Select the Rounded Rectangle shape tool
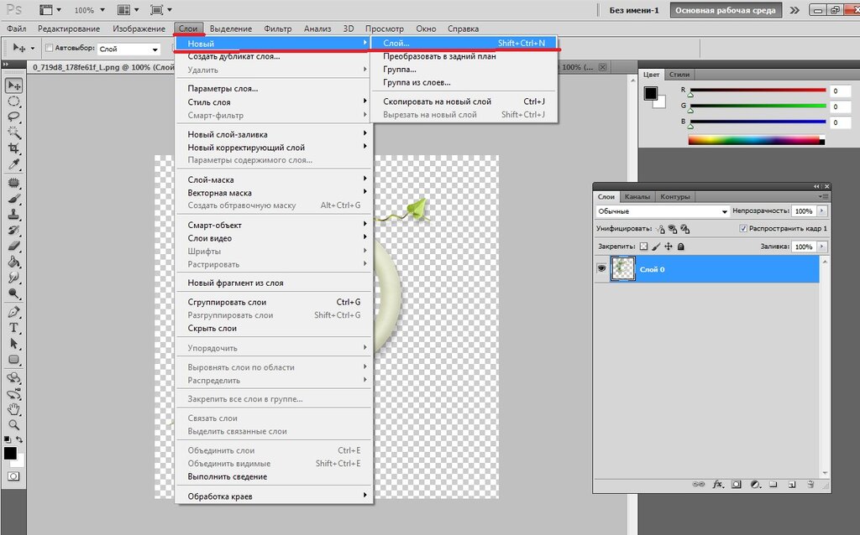Viewport: 860px width, 535px height. click(13, 360)
